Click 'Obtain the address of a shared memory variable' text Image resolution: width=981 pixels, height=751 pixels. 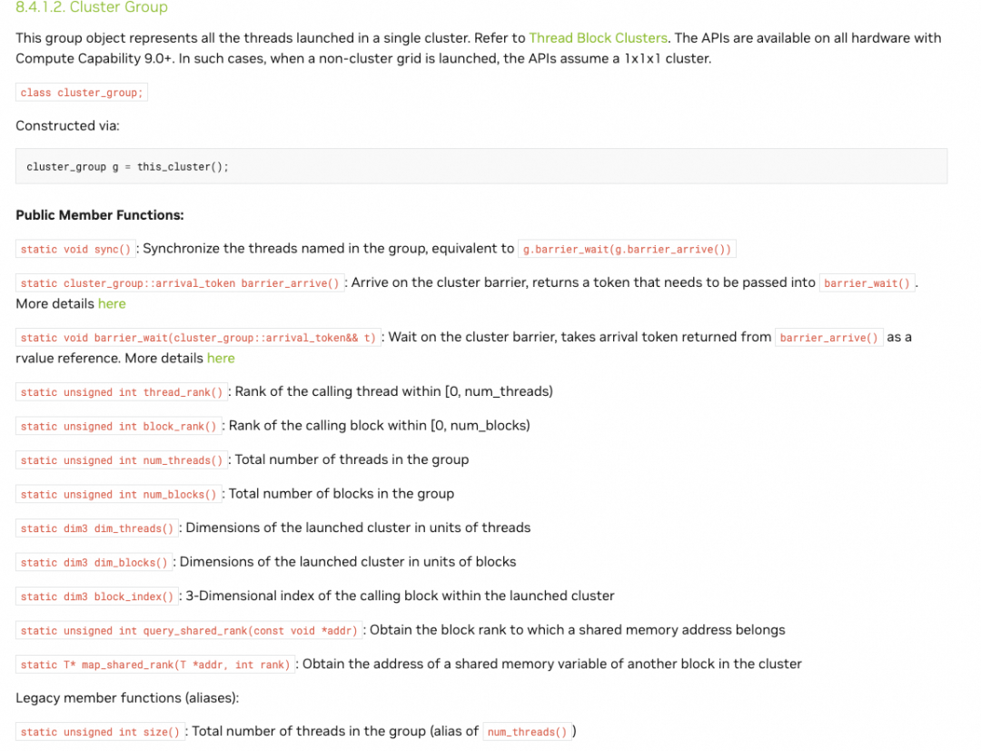click(x=552, y=664)
